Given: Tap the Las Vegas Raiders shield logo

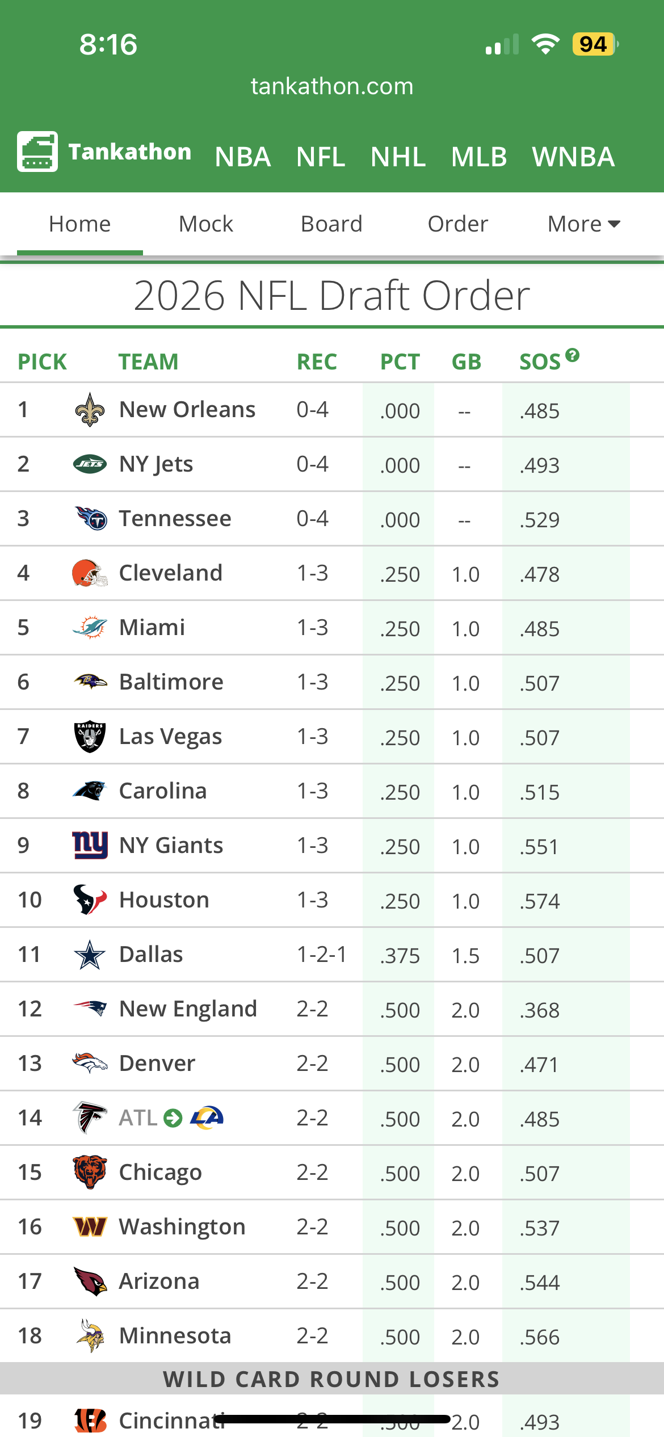Looking at the screenshot, I should [x=90, y=737].
